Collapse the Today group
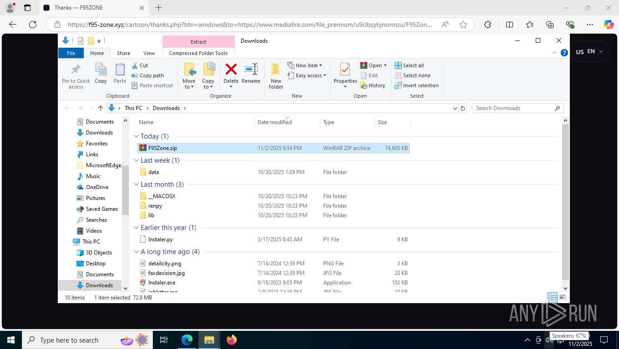The image size is (619, 349). coord(136,136)
